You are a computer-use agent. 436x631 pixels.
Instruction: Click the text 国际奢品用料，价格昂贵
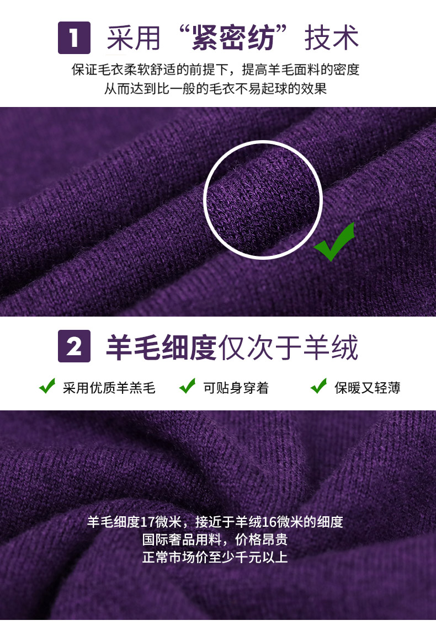click(x=215, y=539)
